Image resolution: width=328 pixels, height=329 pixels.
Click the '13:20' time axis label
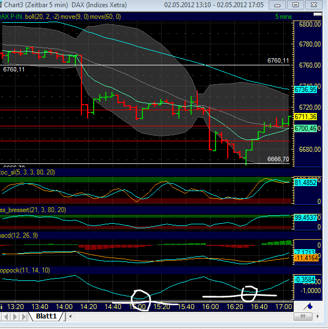pos(16,307)
